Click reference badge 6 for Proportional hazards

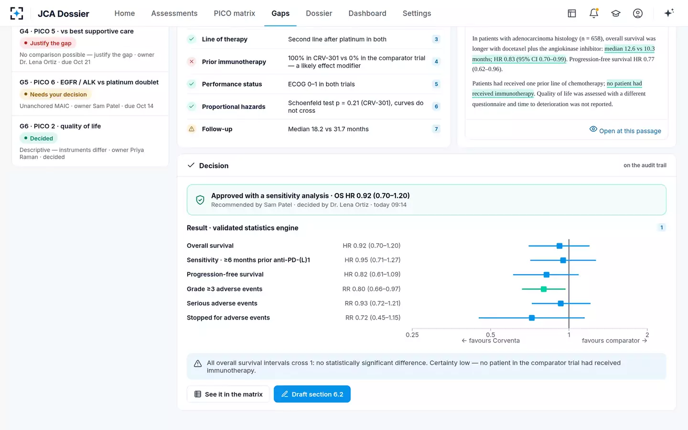click(436, 107)
